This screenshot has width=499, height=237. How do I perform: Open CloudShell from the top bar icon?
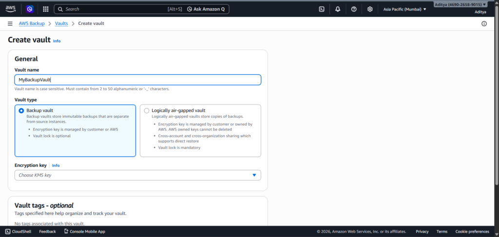click(322, 9)
